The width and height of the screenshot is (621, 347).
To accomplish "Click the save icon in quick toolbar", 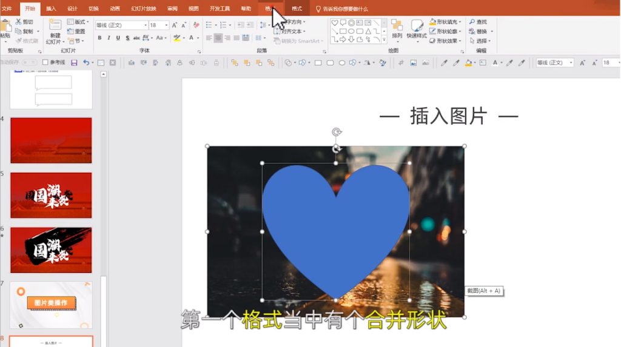I will pos(74,62).
